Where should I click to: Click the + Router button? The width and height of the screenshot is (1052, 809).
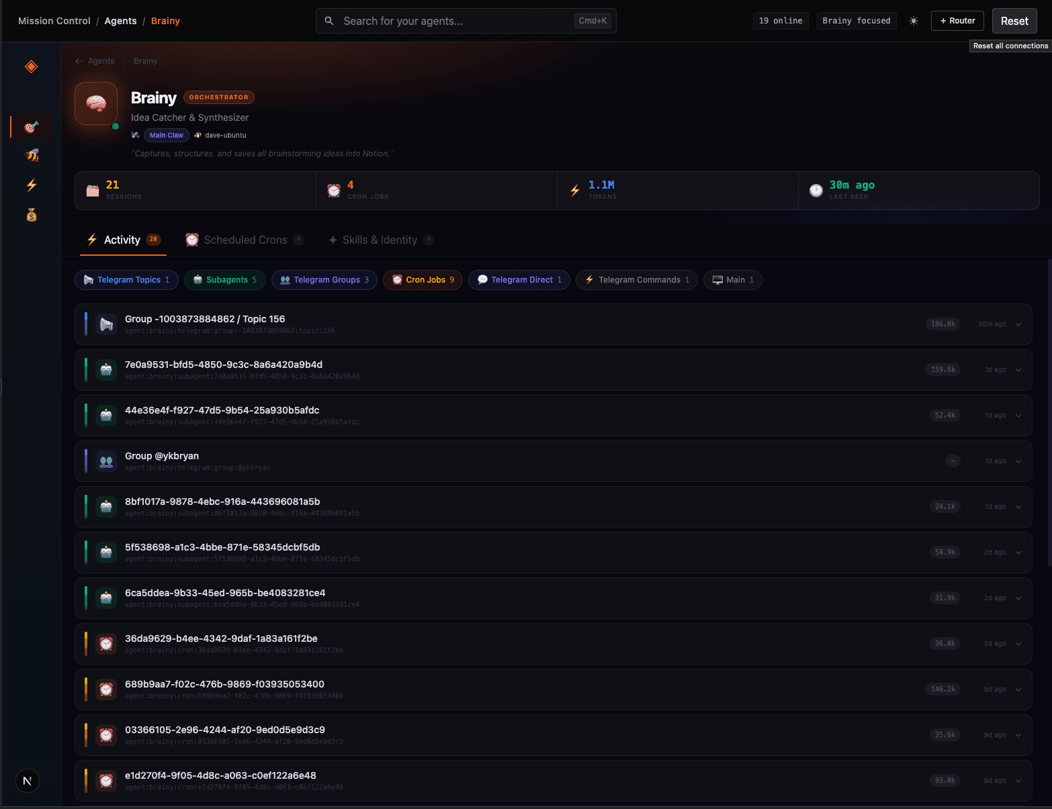[x=957, y=21]
